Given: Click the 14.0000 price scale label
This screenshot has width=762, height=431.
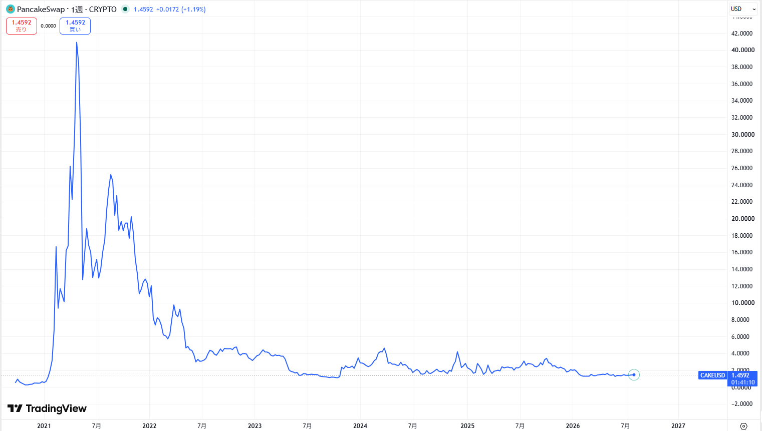Looking at the screenshot, I should 742,269.
